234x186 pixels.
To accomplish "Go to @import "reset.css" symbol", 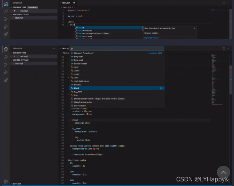I will click(117, 53).
